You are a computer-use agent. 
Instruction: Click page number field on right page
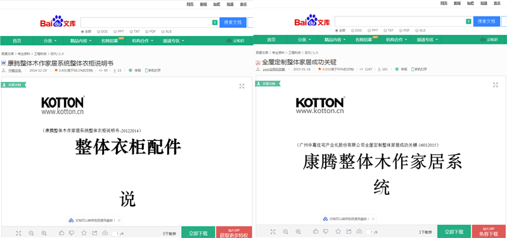pyautogui.click(x=370, y=232)
